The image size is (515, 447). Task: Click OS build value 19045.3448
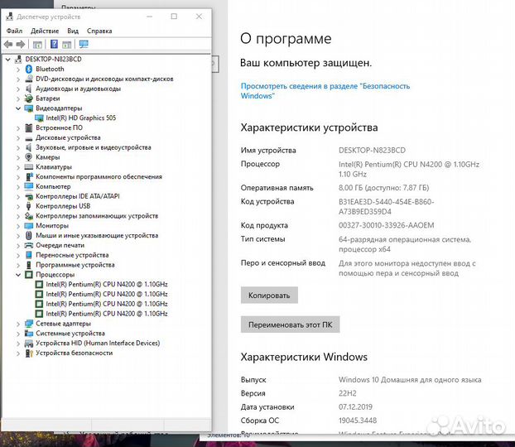pyautogui.click(x=358, y=421)
